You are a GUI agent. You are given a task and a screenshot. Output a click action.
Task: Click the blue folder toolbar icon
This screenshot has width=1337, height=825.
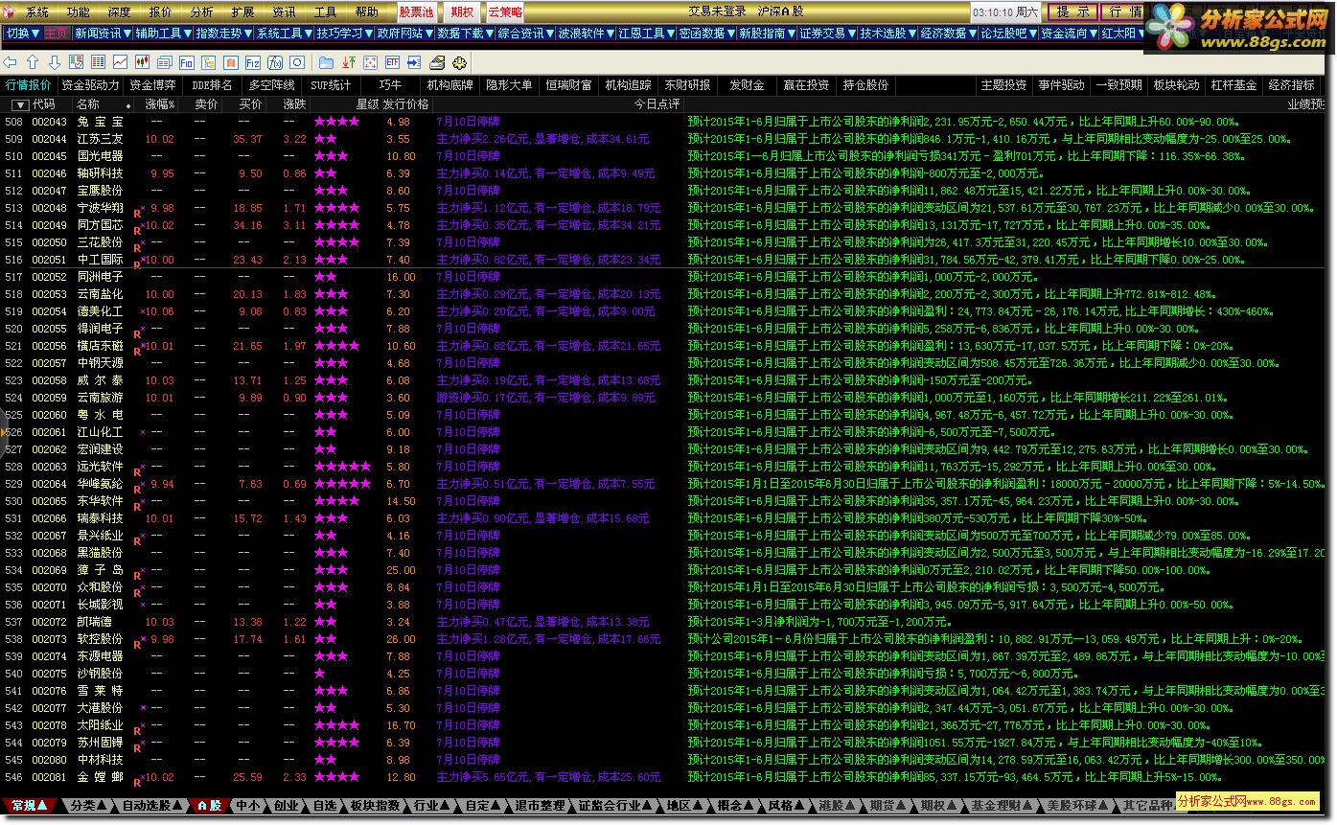(x=326, y=62)
